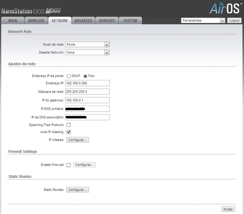Screen dimensions: 244x214
Task: Click the AirOS logo
Action: tap(226, 8)
